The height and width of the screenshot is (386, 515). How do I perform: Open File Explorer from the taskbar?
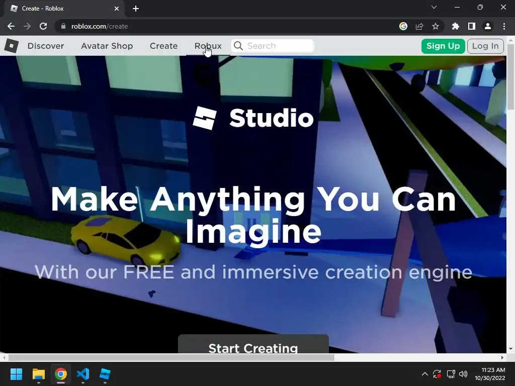pyautogui.click(x=38, y=374)
